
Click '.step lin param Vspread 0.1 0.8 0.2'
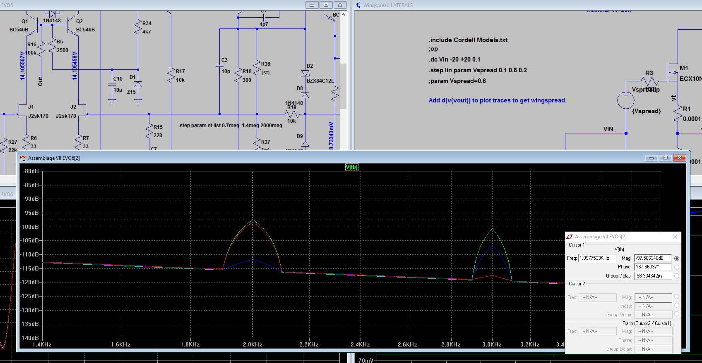pos(478,70)
